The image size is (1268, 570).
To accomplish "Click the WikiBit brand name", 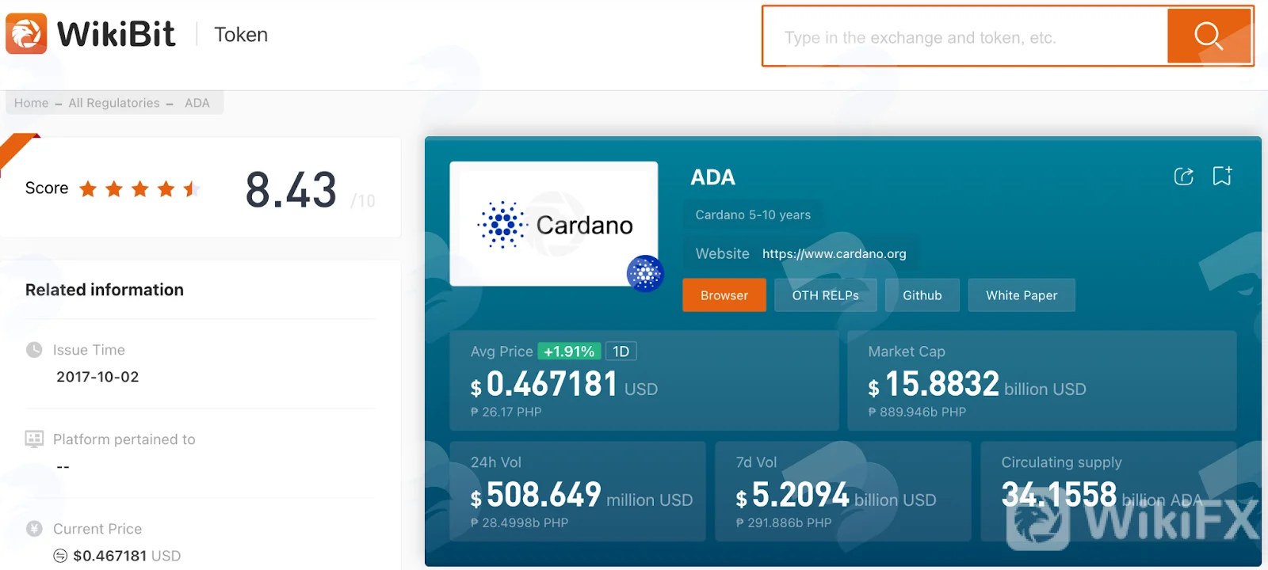I will 116,34.
